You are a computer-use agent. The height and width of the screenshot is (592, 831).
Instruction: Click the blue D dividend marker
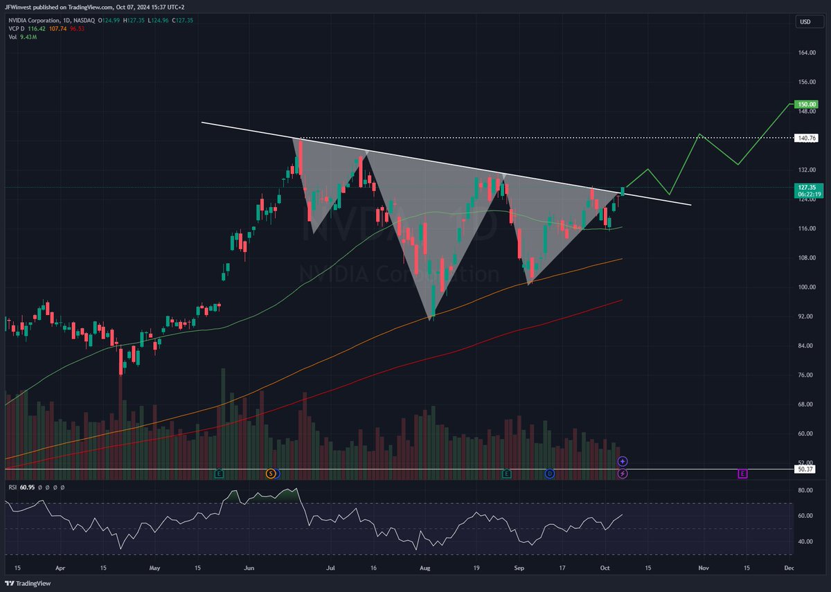tap(549, 474)
